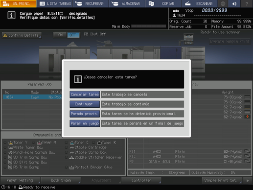
Task: Click the user 1634 icon
Action: (x=174, y=15)
